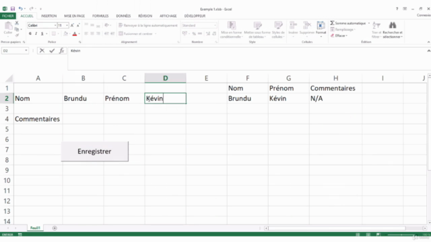The width and height of the screenshot is (431, 242).
Task: Open the Calibri font name dropdown
Action: [55, 26]
